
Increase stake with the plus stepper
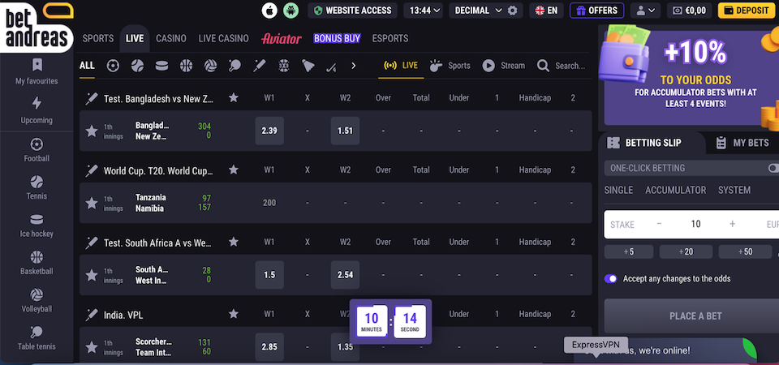(x=732, y=224)
